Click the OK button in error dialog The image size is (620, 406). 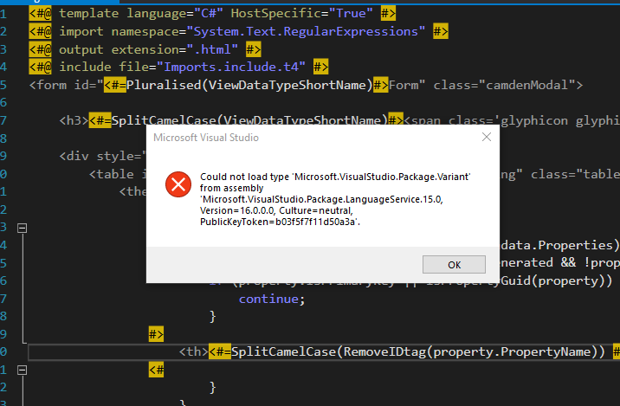(454, 264)
